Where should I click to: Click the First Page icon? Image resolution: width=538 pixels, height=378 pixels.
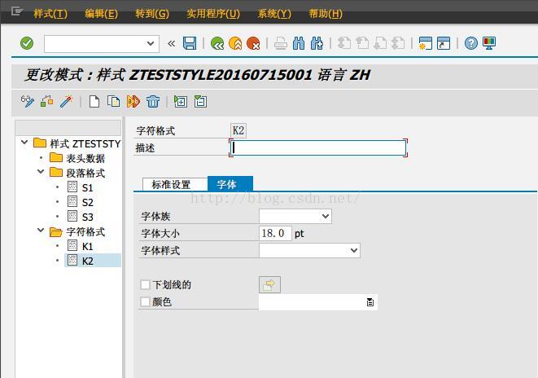point(344,44)
